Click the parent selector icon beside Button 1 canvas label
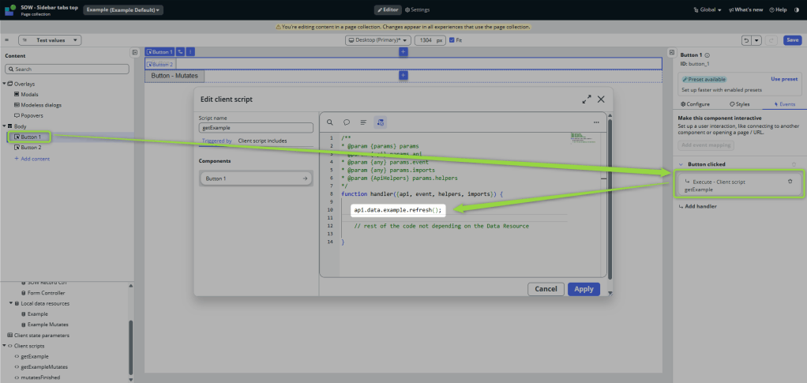Viewport: 807px width, 383px height. [x=180, y=51]
